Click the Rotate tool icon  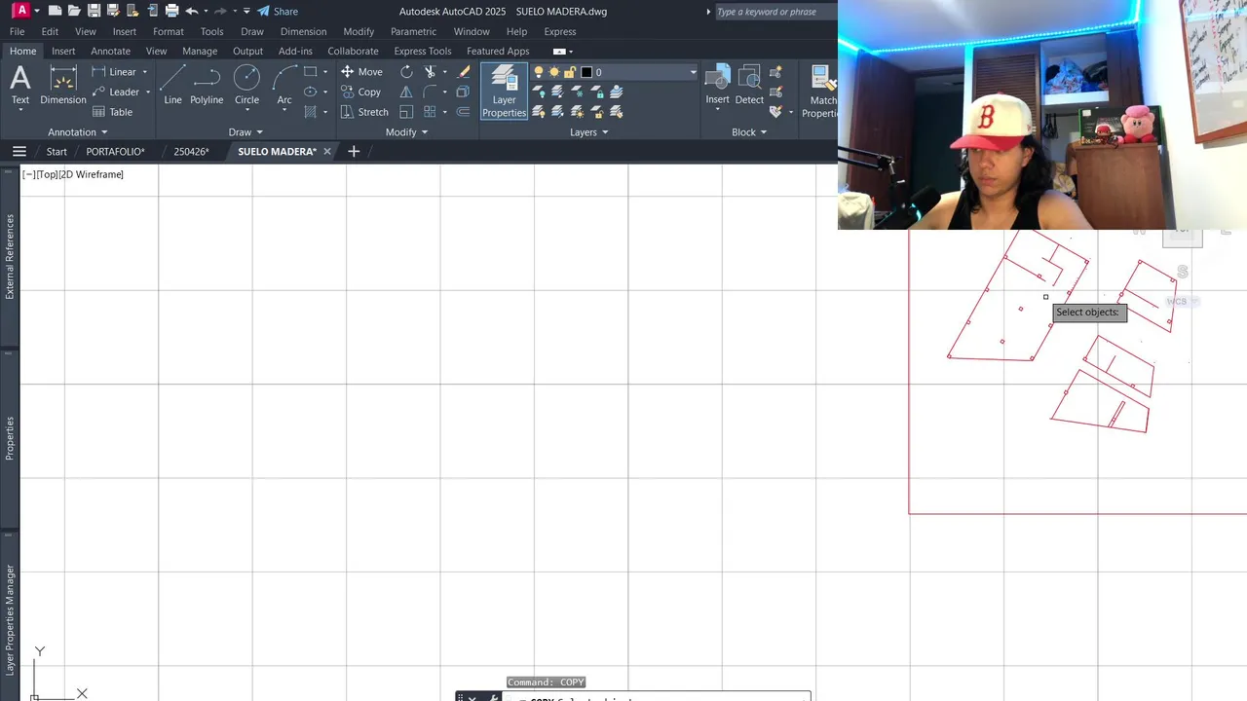[406, 72]
